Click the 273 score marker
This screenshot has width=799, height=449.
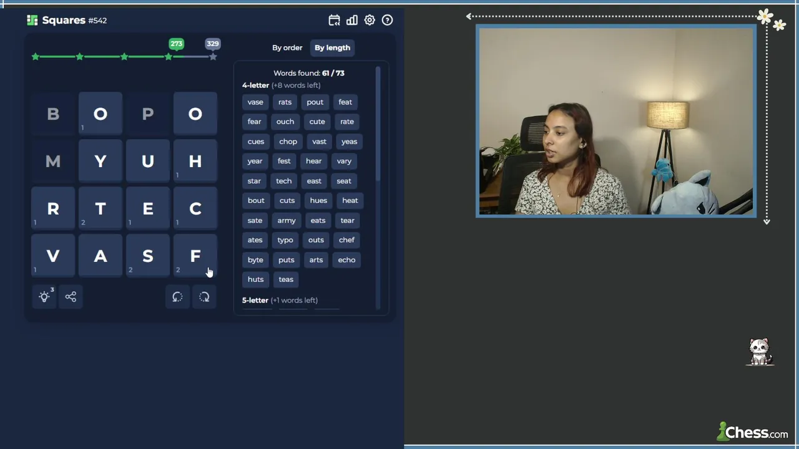coord(177,44)
